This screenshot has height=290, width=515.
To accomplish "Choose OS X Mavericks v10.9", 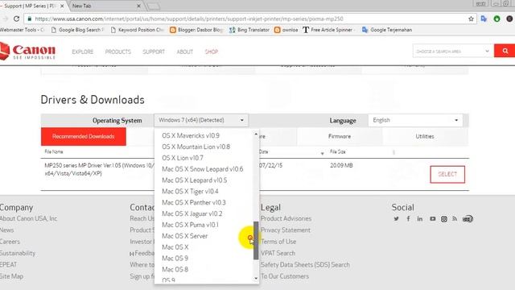I will click(x=191, y=135).
